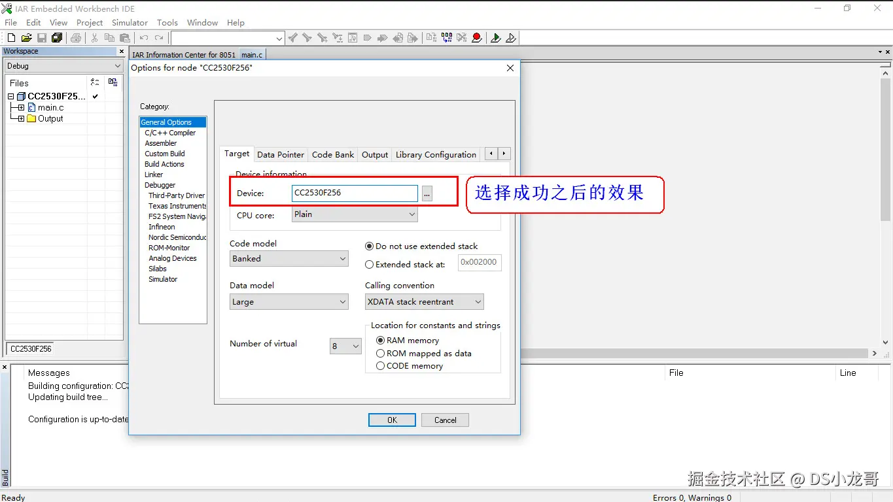Click the Cut toolbar icon
Viewport: 893px width, 502px height.
point(94,38)
